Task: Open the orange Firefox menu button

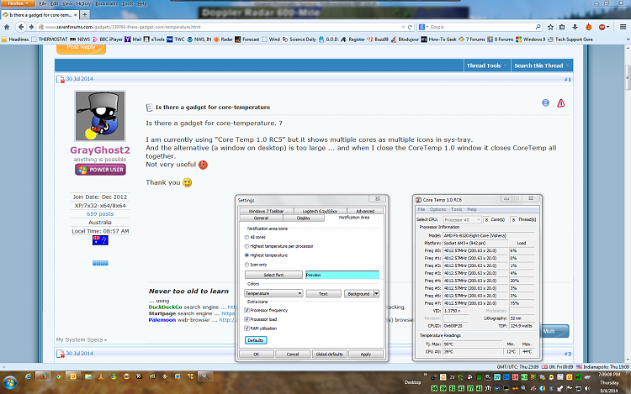Action: coord(19,3)
